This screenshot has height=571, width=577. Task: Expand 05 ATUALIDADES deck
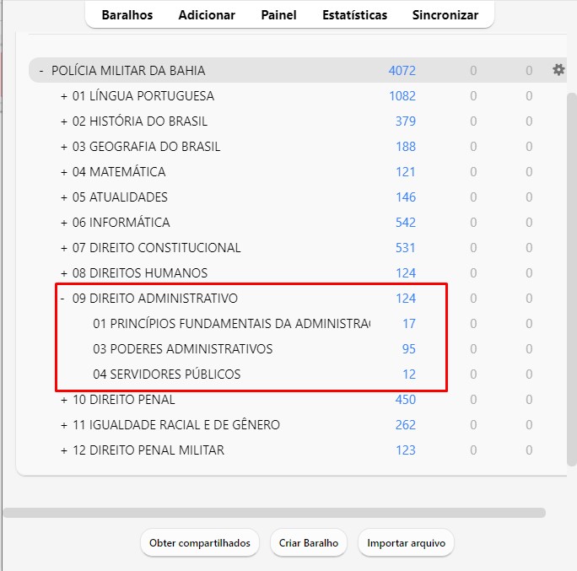64,197
